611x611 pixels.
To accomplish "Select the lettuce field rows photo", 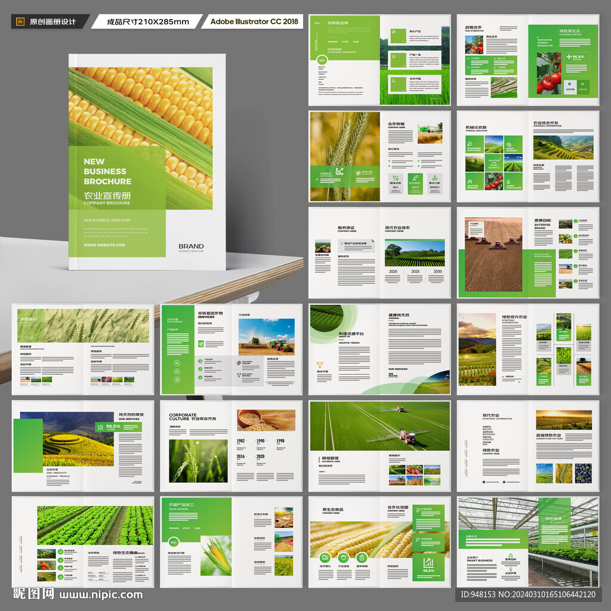I will click(95, 525).
